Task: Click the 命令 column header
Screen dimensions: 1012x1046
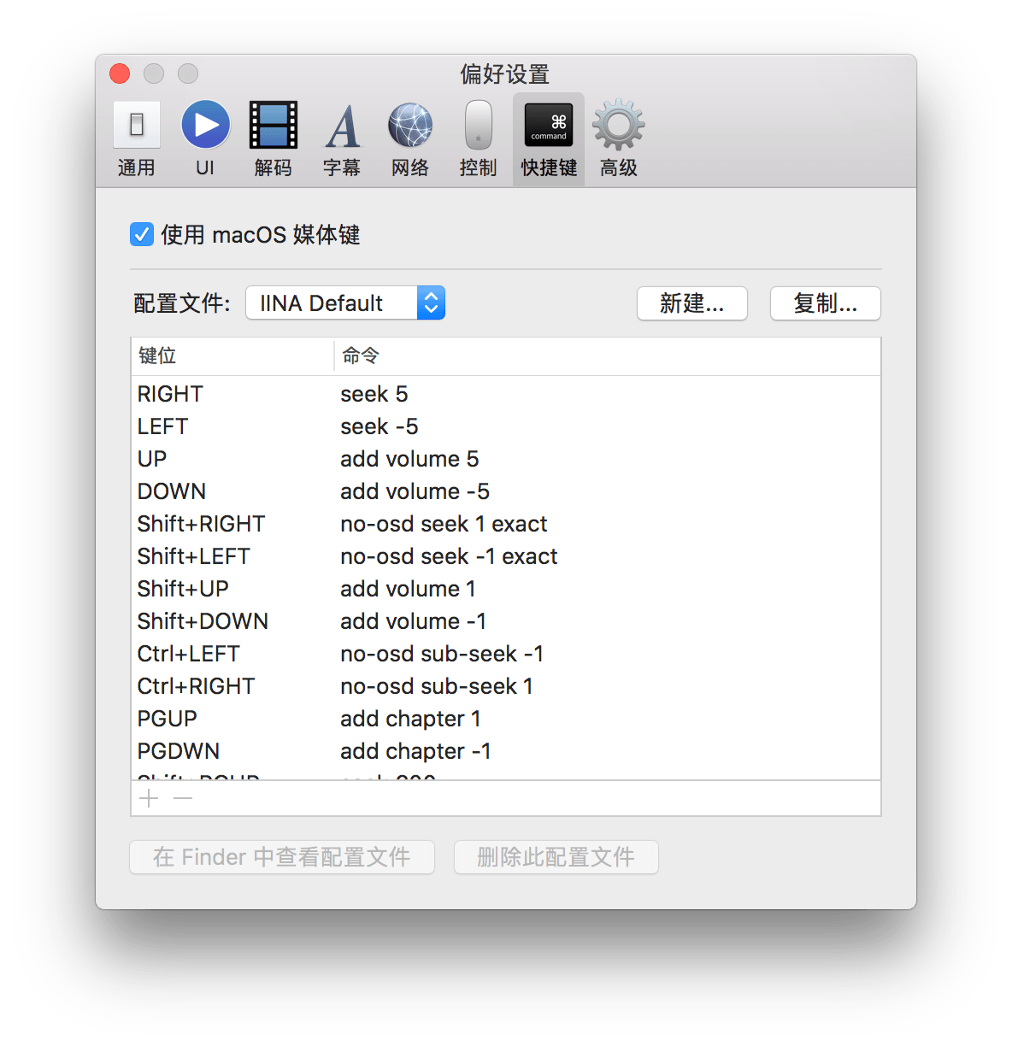Action: [607, 356]
